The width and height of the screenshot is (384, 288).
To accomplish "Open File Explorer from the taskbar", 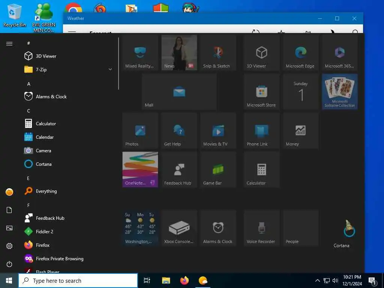I will coord(166,280).
